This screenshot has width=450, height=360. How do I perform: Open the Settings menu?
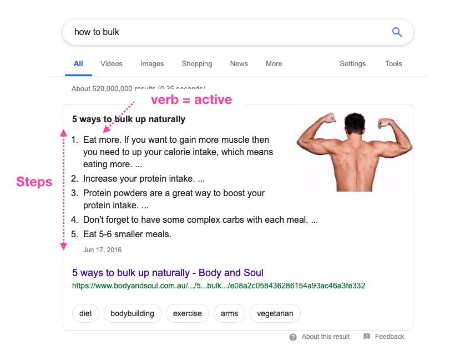[353, 64]
